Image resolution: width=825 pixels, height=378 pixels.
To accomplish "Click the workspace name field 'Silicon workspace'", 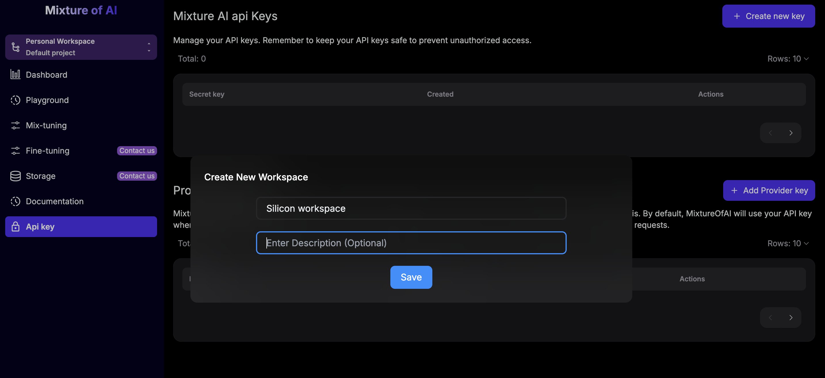I will coord(411,208).
